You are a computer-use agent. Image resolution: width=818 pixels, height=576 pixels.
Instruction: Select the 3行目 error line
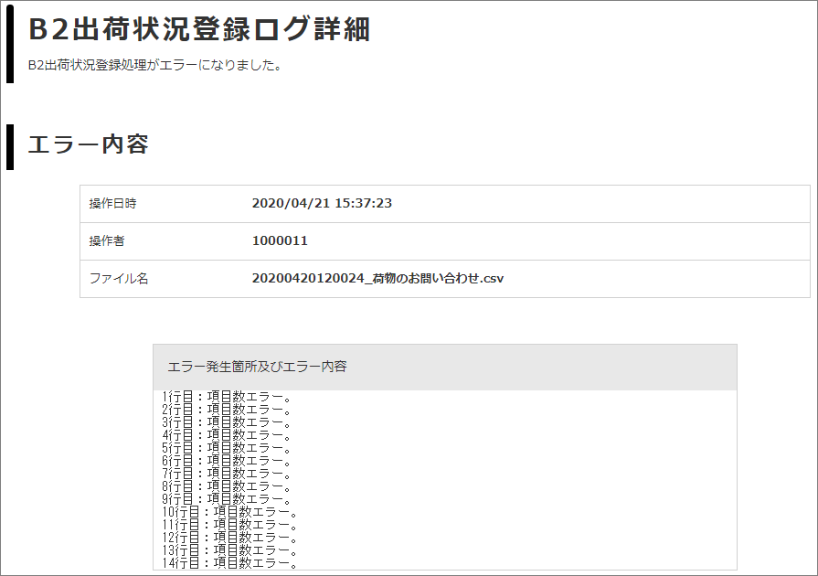(227, 422)
